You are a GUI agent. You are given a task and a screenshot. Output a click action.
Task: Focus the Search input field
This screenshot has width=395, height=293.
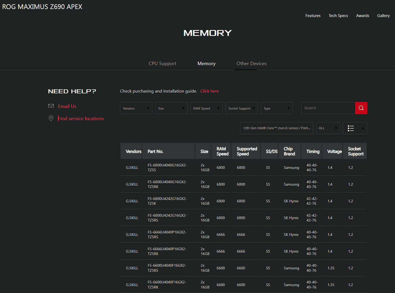[328, 108]
